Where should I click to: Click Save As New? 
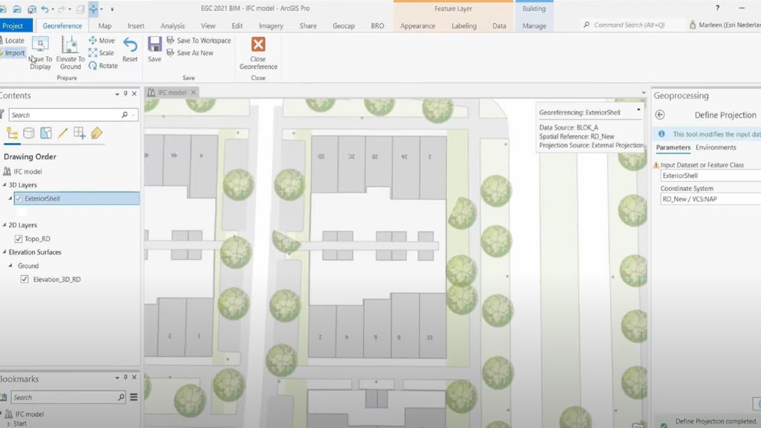pyautogui.click(x=190, y=53)
